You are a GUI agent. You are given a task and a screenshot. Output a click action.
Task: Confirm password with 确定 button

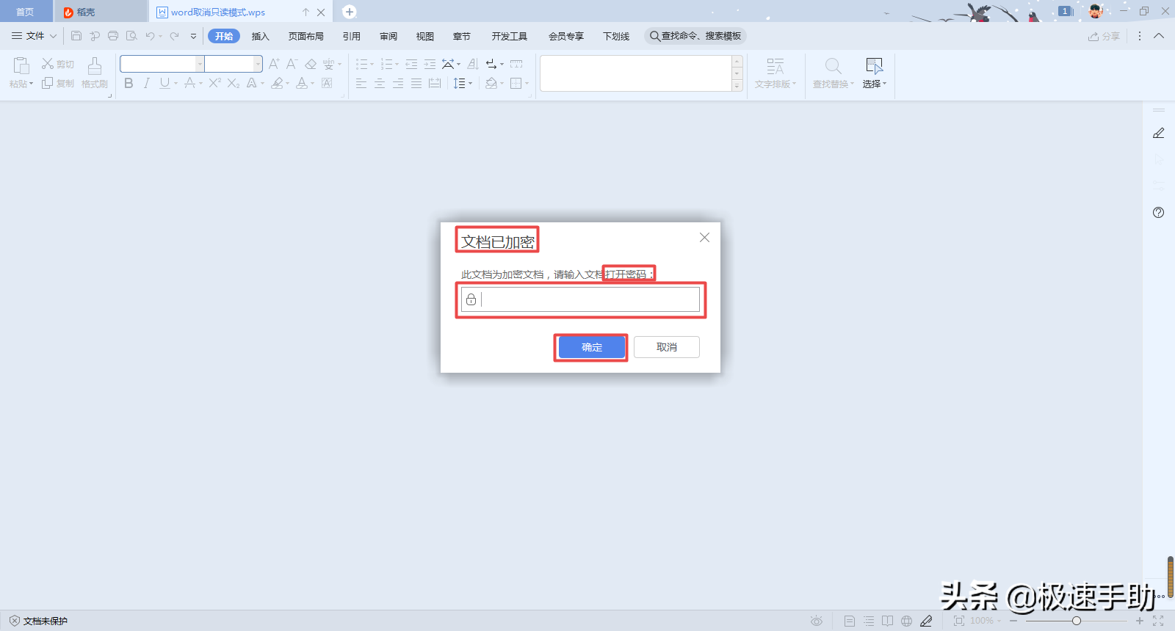(x=591, y=347)
